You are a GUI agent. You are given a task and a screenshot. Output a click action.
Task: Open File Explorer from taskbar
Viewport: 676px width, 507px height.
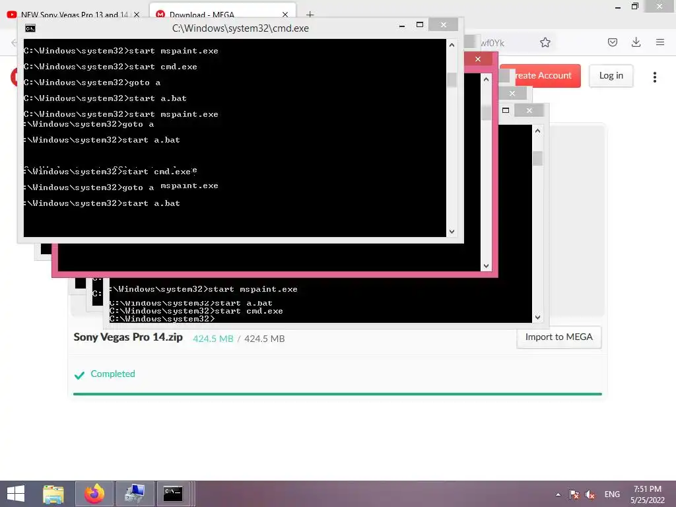[x=53, y=494]
